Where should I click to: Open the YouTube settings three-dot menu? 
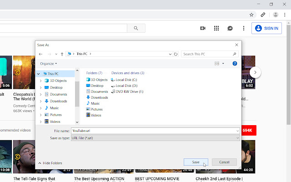[x=244, y=28]
